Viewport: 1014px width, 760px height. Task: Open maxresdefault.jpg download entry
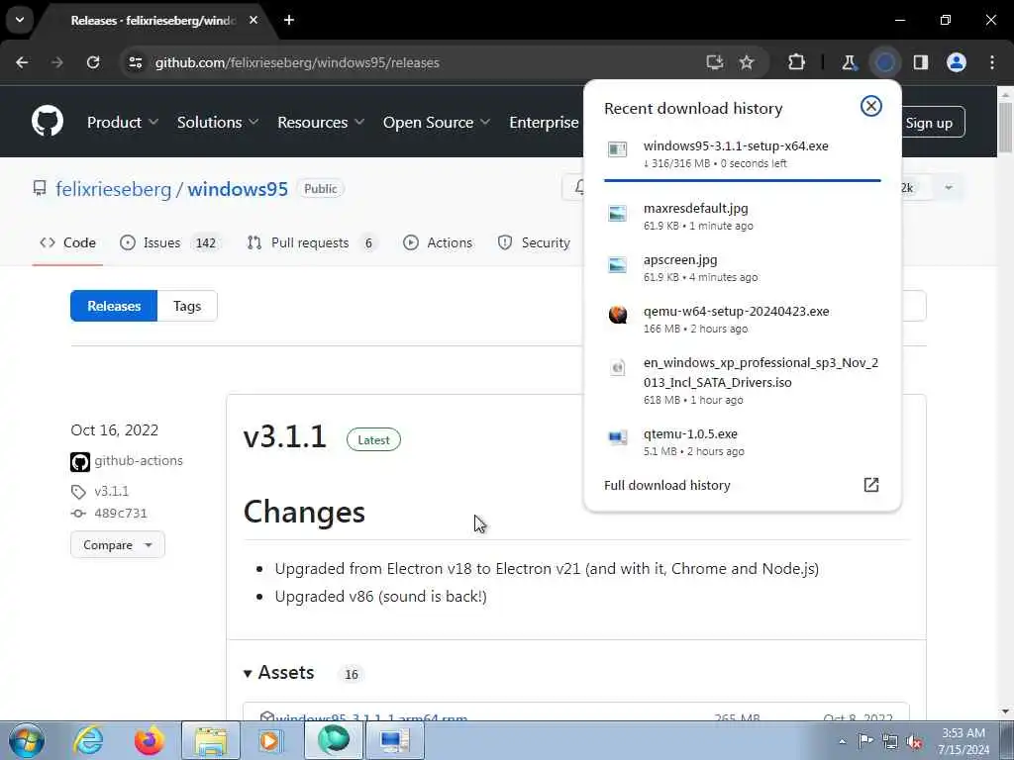[x=743, y=217]
